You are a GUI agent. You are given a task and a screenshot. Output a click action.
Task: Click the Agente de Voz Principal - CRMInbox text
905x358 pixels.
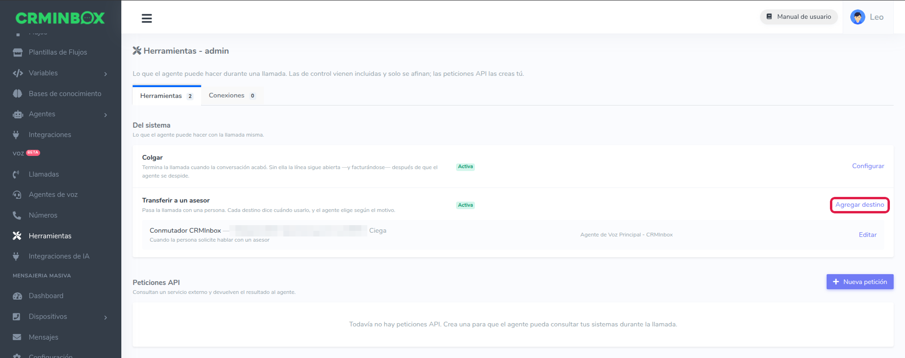[x=626, y=235]
